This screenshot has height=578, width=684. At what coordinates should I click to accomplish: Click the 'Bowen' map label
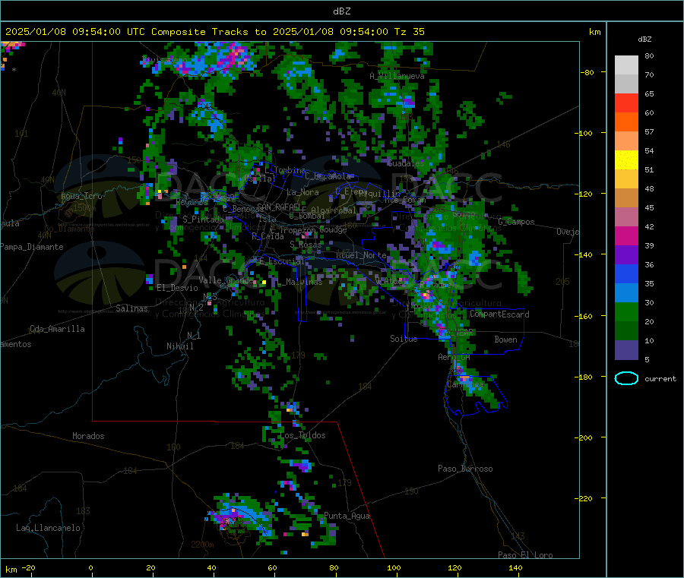(505, 340)
